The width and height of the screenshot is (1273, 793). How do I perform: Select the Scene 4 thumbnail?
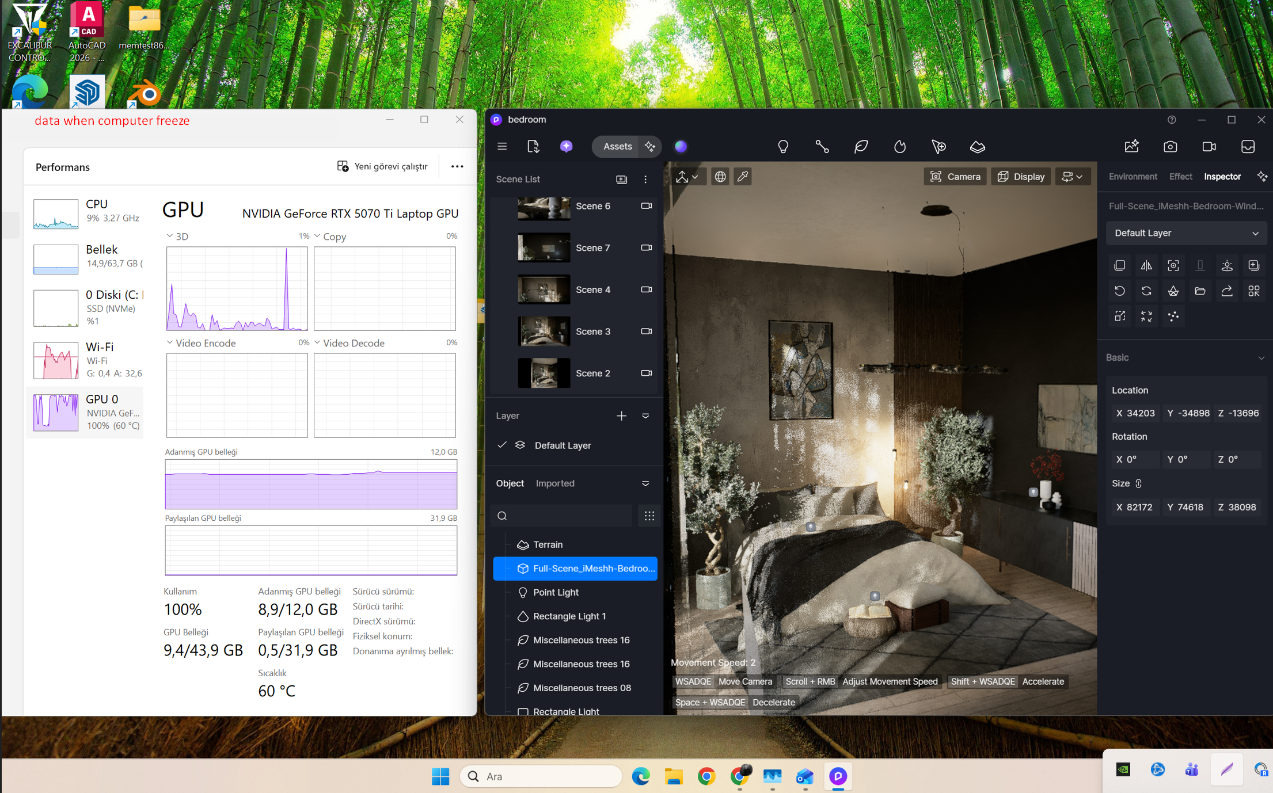[544, 289]
